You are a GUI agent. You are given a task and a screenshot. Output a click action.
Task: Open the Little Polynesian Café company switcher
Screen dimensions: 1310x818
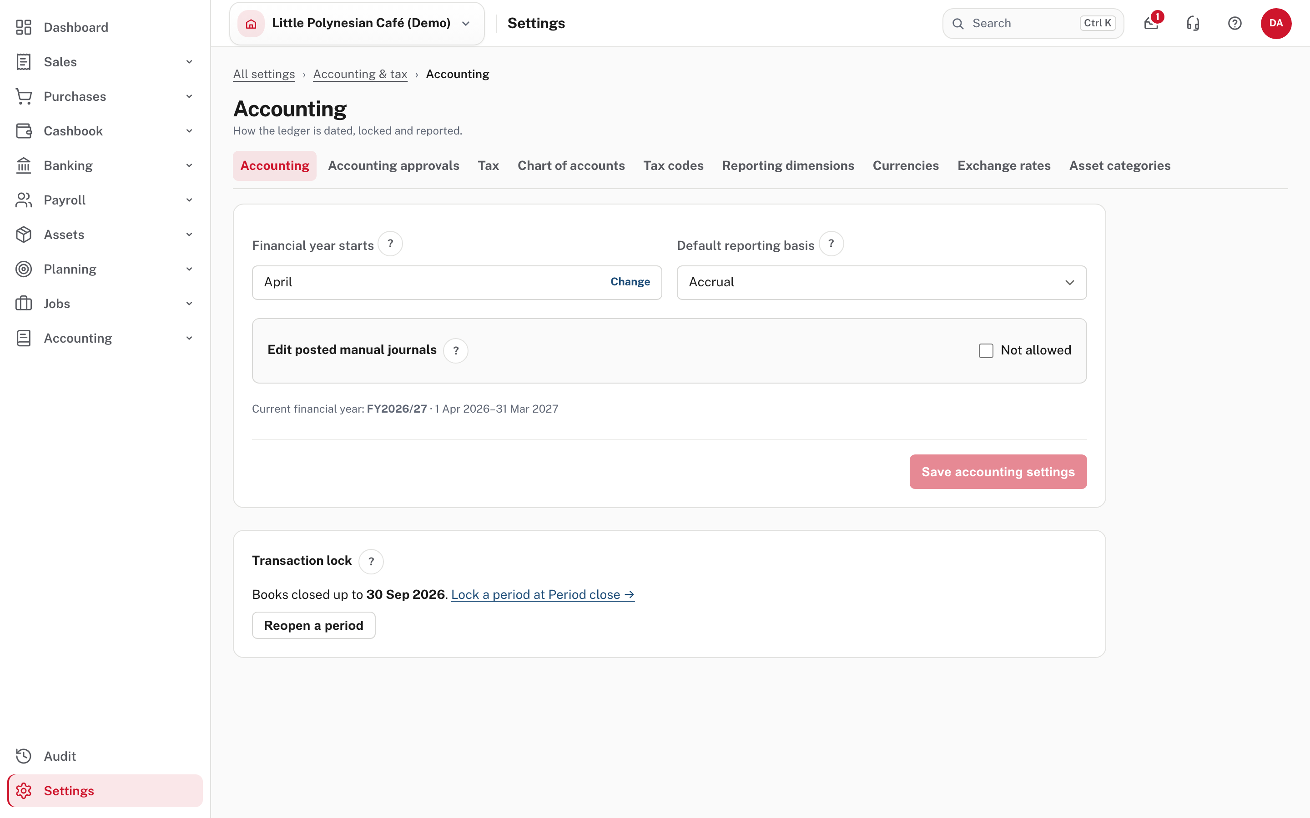point(357,23)
